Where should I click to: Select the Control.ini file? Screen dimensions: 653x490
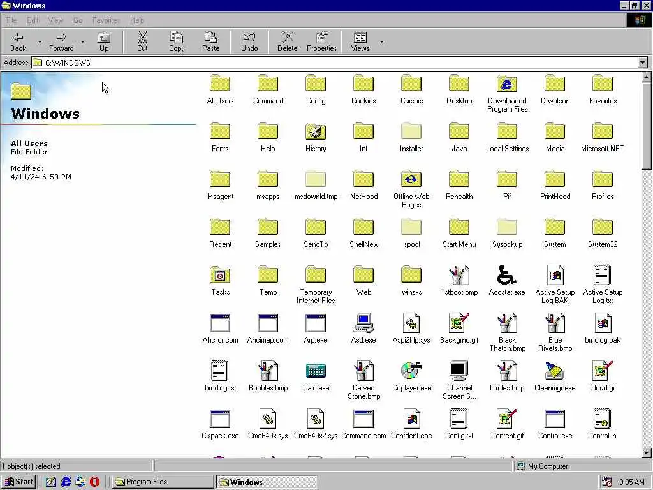pos(603,424)
